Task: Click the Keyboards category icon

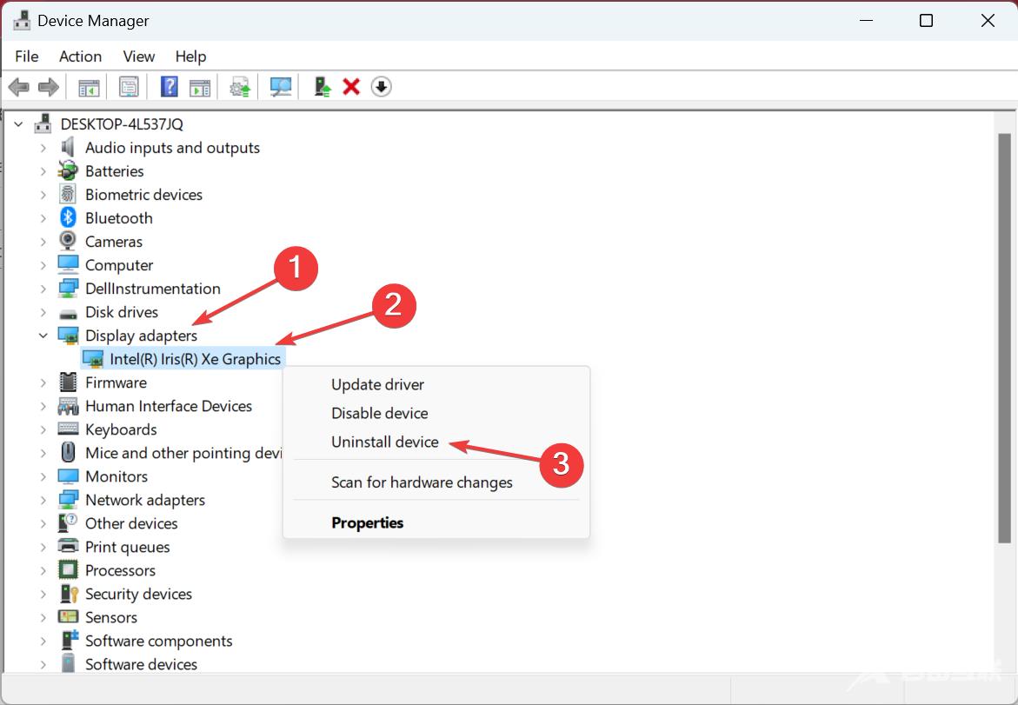Action: tap(68, 429)
